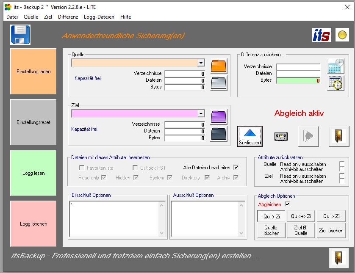Viewport: 355px width, 273px height.
Task: Click the Ausschluß Optionen scroll up arrow
Action: click(x=241, y=205)
